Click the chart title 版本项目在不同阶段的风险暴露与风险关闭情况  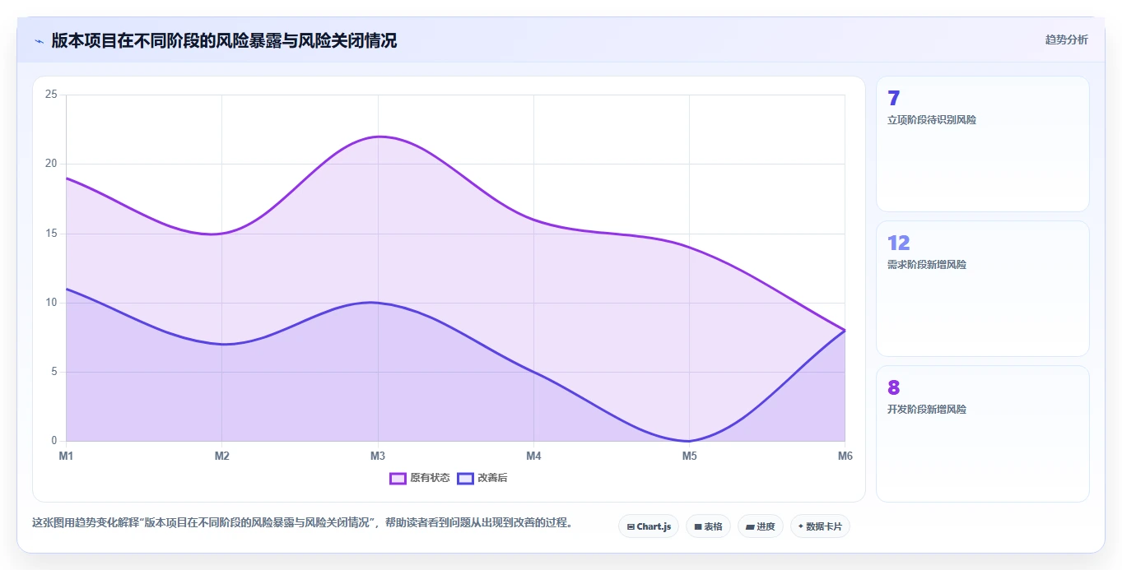click(224, 40)
